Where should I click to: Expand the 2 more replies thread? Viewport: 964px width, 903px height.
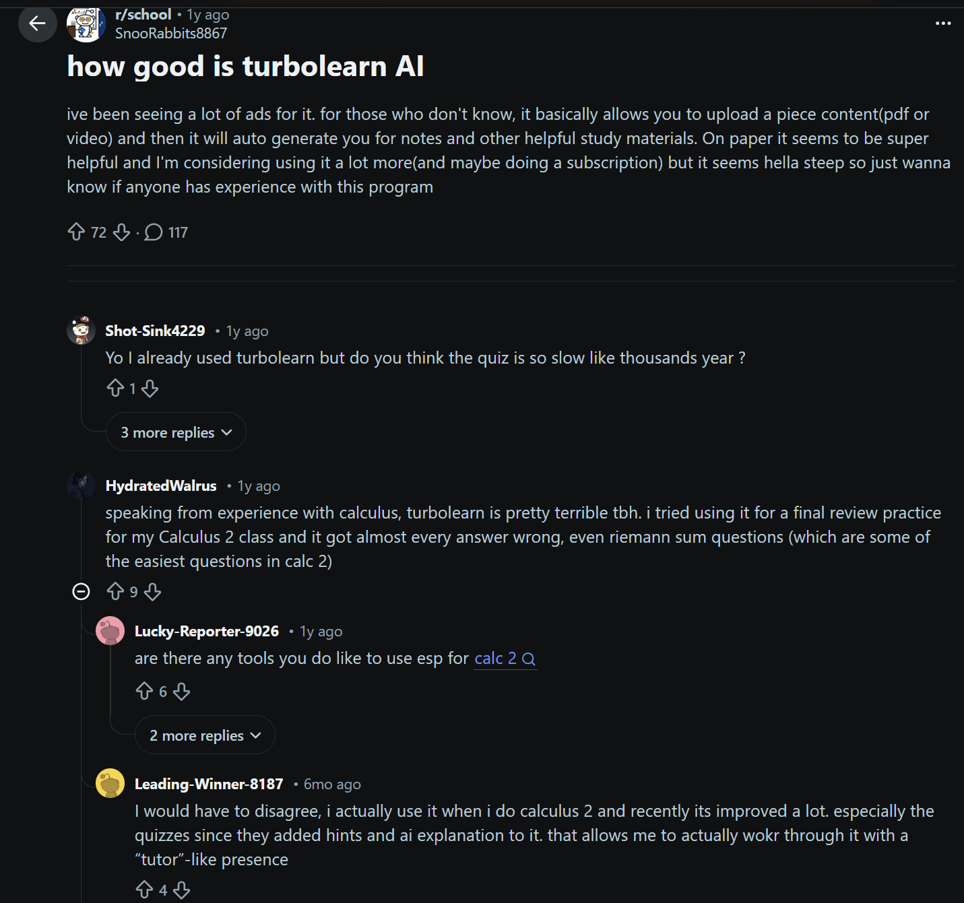click(204, 735)
